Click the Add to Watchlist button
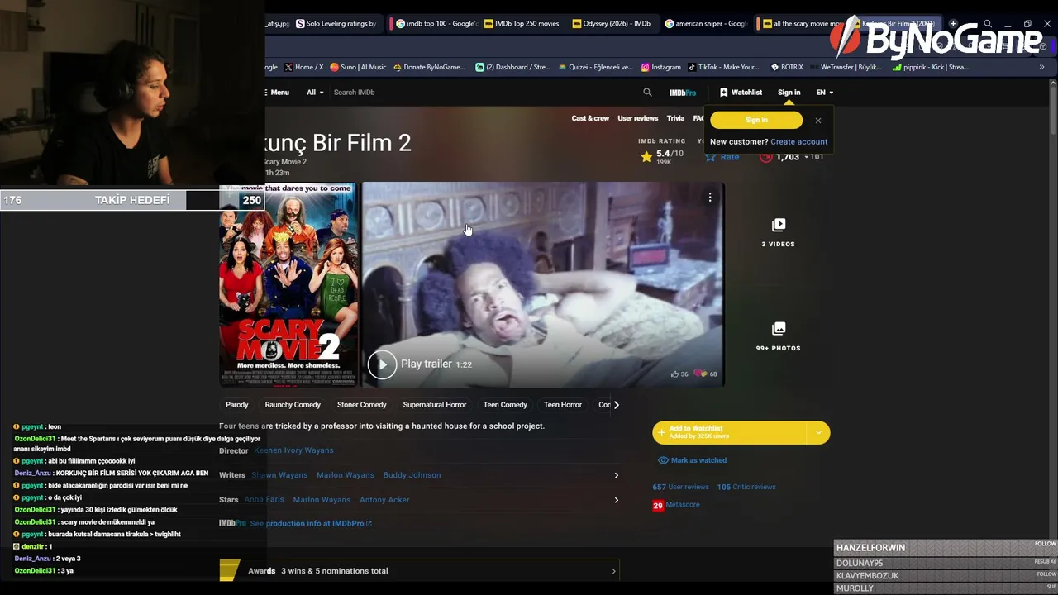This screenshot has width=1058, height=595. click(730, 433)
